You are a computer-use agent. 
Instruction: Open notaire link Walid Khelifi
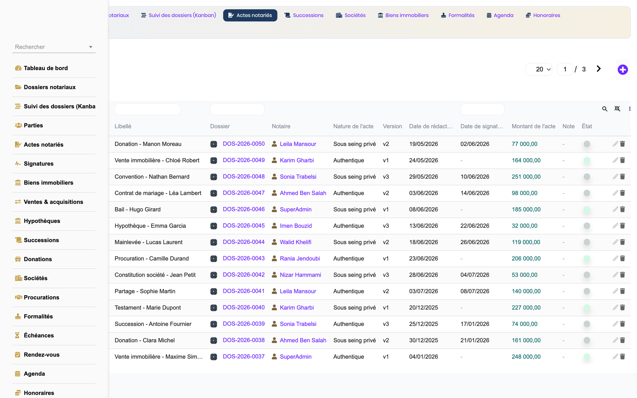coord(296,242)
